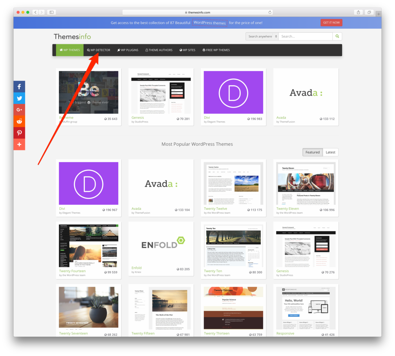Image resolution: width=395 pixels, height=356 pixels.
Task: Open Avada thumbnail in top row
Action: pyautogui.click(x=306, y=92)
